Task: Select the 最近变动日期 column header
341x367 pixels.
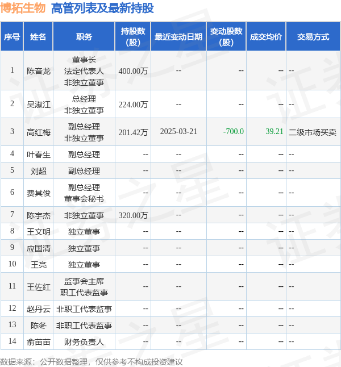Action: coord(178,37)
